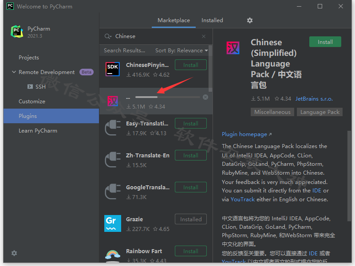Screen dimensions: 355x266
Task: Click the ChinesePinyin plugin name
Action: coord(147,65)
